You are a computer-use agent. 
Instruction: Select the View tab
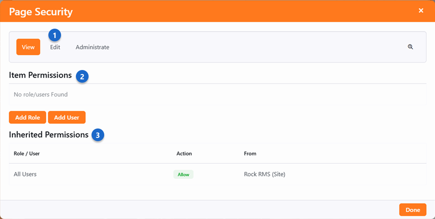pos(28,47)
